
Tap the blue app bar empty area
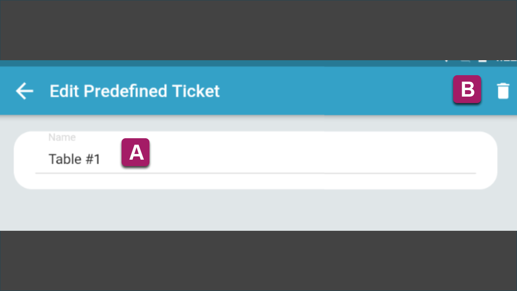(335, 91)
